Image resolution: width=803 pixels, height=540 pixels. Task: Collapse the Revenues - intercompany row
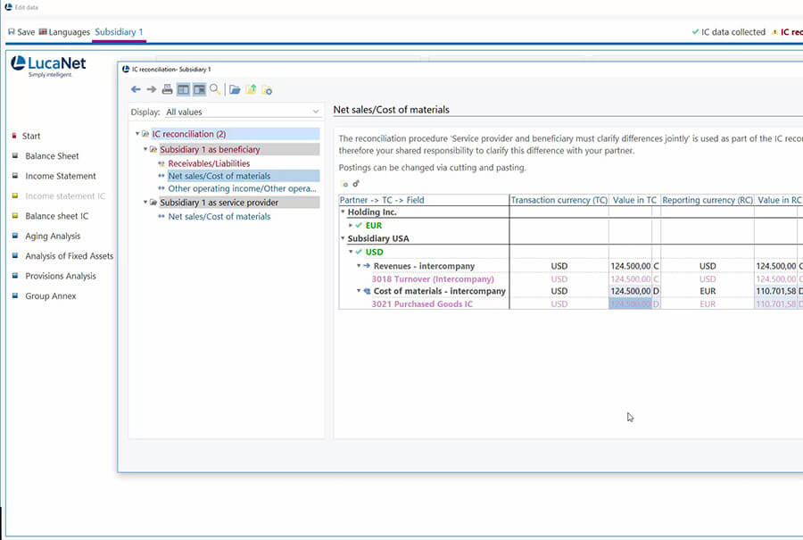(x=359, y=266)
